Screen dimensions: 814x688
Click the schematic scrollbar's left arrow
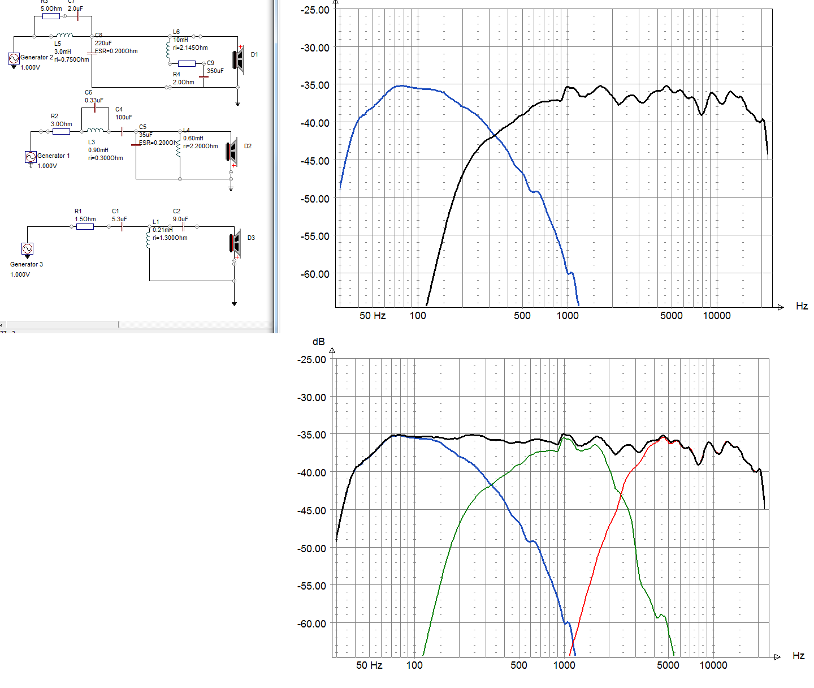2,325
